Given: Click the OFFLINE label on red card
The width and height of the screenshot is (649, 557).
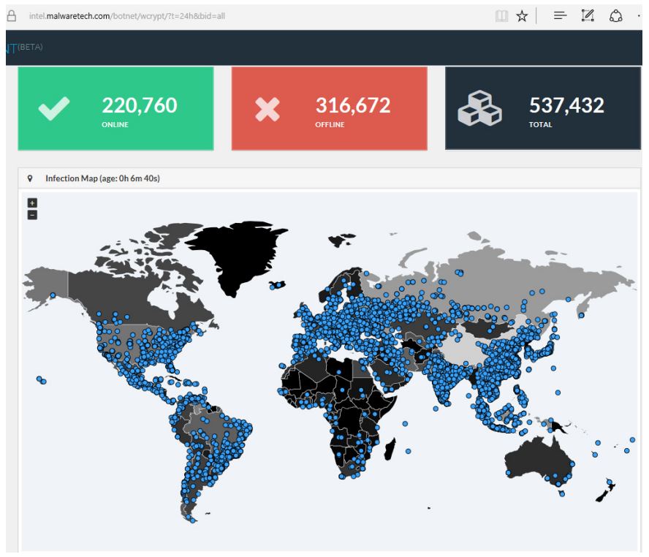Looking at the screenshot, I should tap(330, 124).
